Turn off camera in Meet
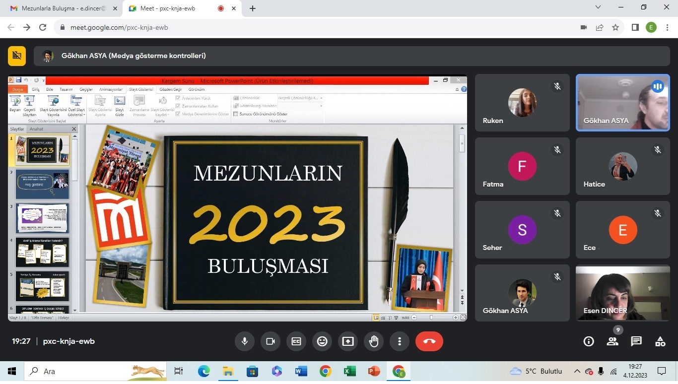This screenshot has height=384, width=678. click(271, 341)
